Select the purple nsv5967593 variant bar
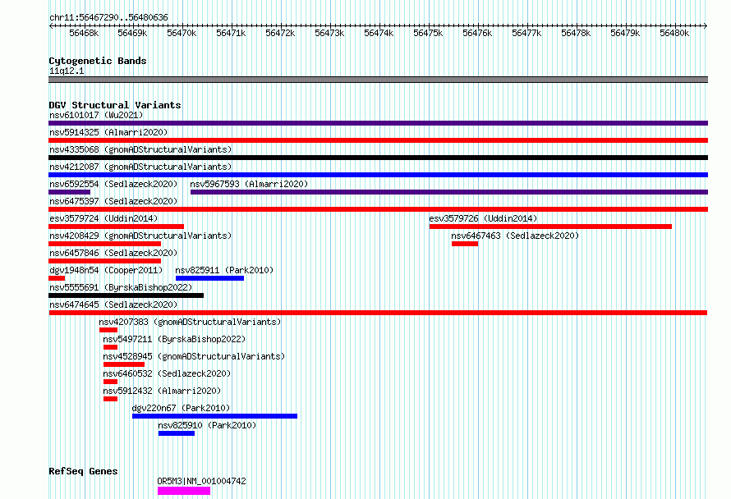The width and height of the screenshot is (731, 499). point(449,192)
